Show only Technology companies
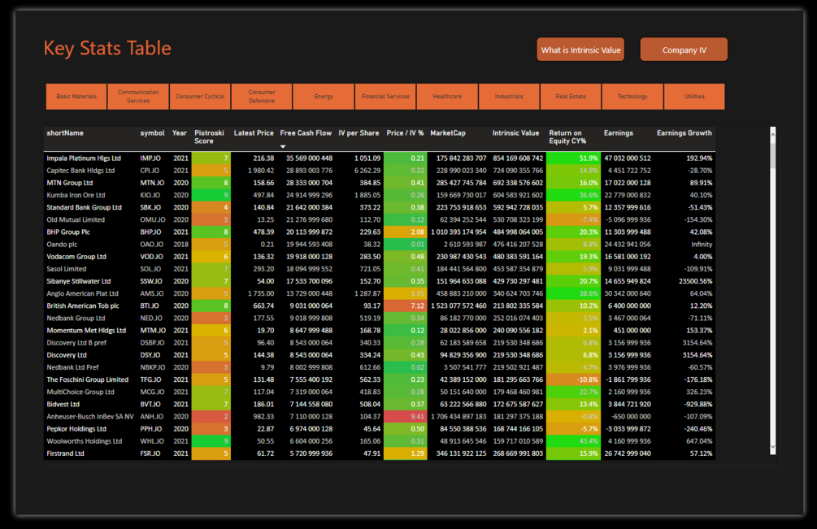 (632, 97)
